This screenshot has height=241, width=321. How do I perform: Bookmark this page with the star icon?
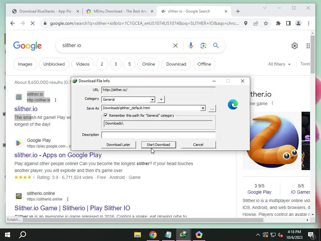[266, 23]
